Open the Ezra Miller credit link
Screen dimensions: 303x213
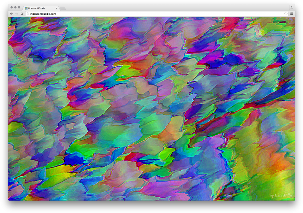pos(283,195)
